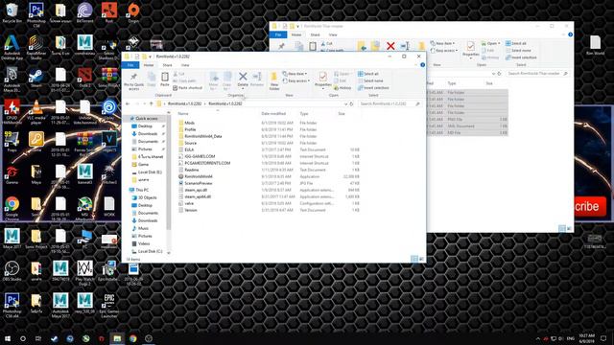Click Up arrow in front window address bar

pyautogui.click(x=152, y=103)
